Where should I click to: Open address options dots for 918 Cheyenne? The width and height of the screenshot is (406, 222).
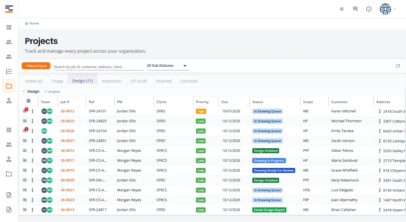point(380,170)
